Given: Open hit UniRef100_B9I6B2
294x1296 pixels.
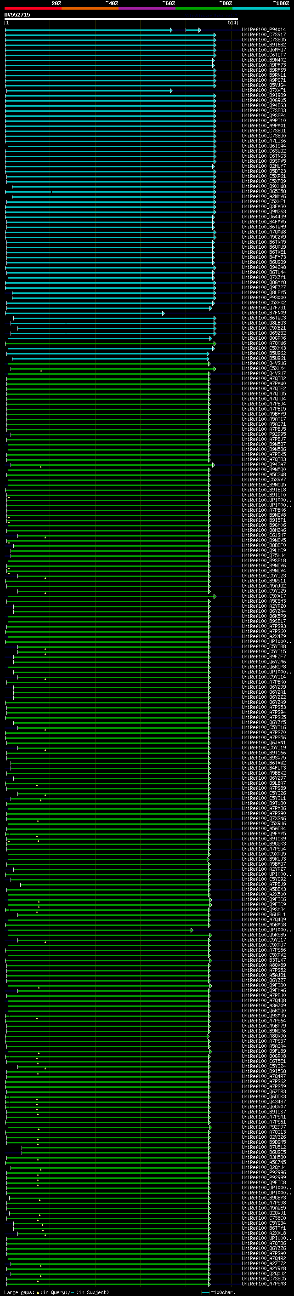Looking at the screenshot, I should [264, 45].
